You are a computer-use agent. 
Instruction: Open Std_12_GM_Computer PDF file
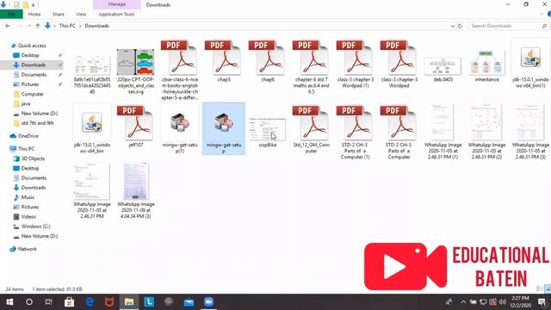pos(311,128)
